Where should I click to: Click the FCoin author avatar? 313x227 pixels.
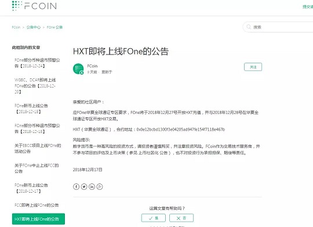[78, 69]
